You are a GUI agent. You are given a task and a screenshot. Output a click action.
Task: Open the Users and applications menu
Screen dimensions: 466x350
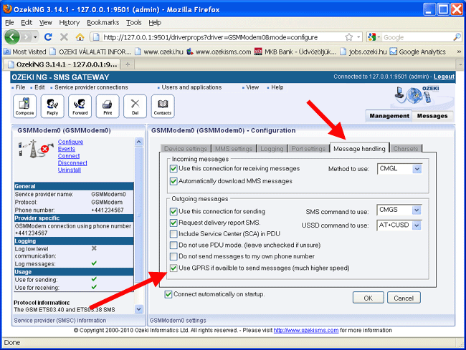click(x=191, y=87)
